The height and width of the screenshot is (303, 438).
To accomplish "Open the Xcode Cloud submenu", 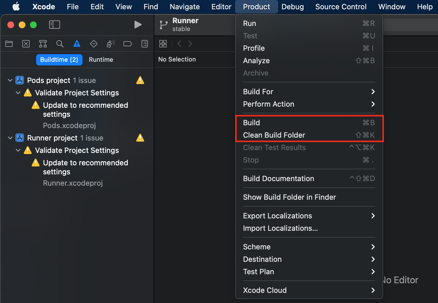I will [309, 290].
